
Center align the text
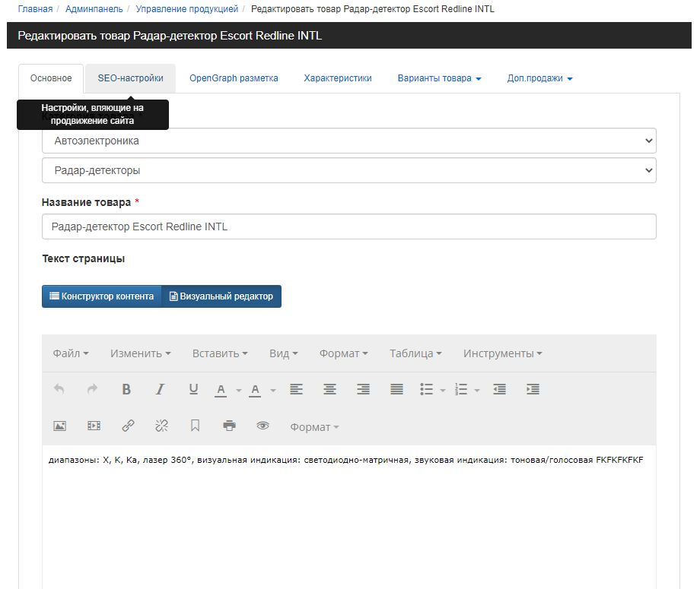(x=330, y=389)
